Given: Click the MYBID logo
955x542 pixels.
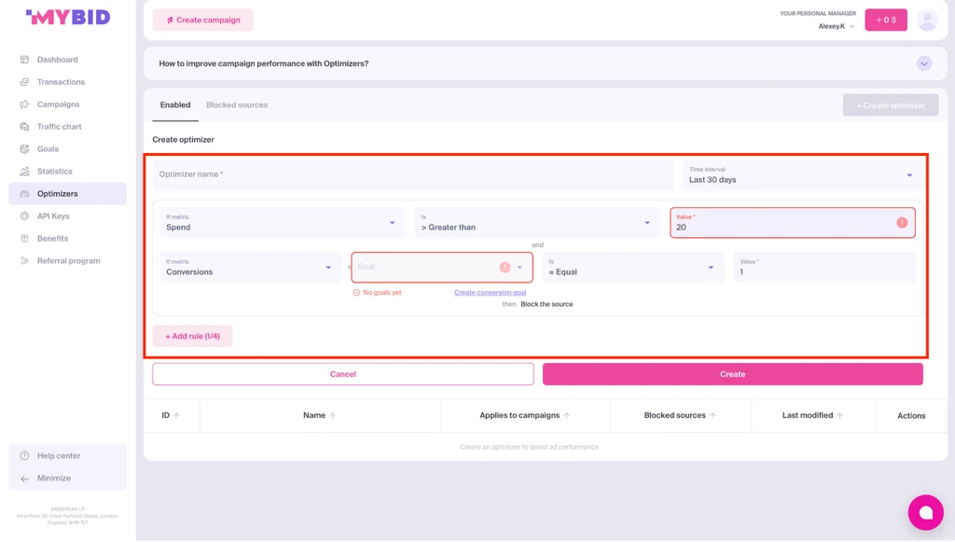Looking at the screenshot, I should (x=67, y=17).
